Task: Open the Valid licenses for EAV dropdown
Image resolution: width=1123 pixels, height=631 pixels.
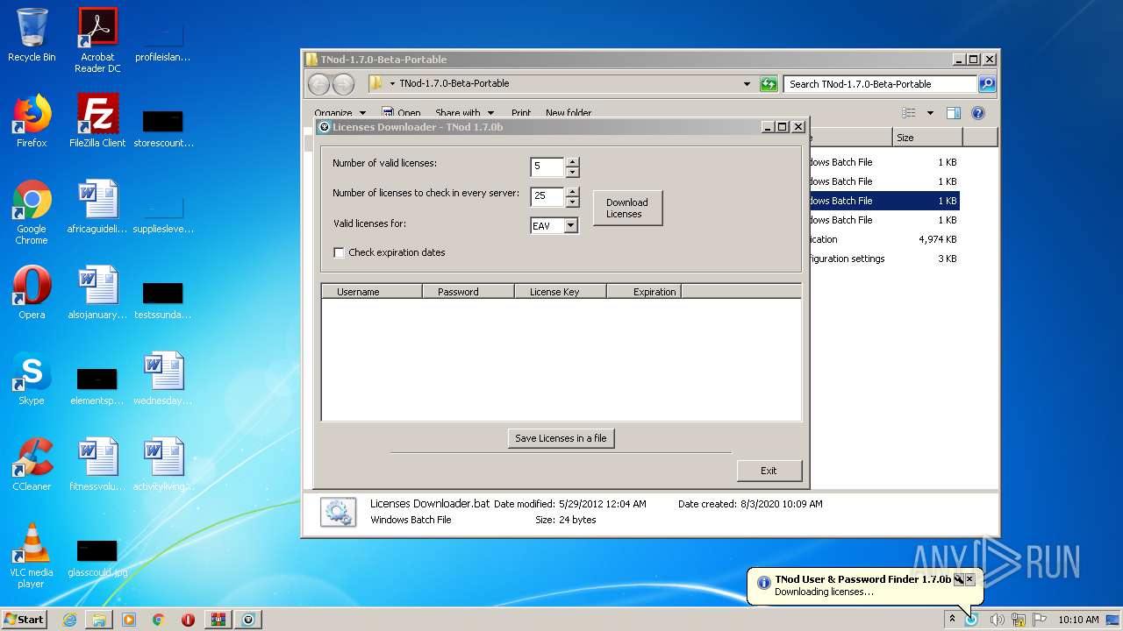Action: (x=571, y=226)
